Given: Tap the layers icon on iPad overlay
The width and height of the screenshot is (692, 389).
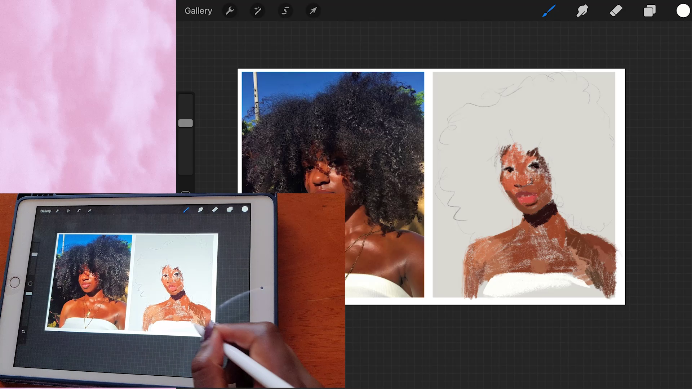Looking at the screenshot, I should click(230, 209).
